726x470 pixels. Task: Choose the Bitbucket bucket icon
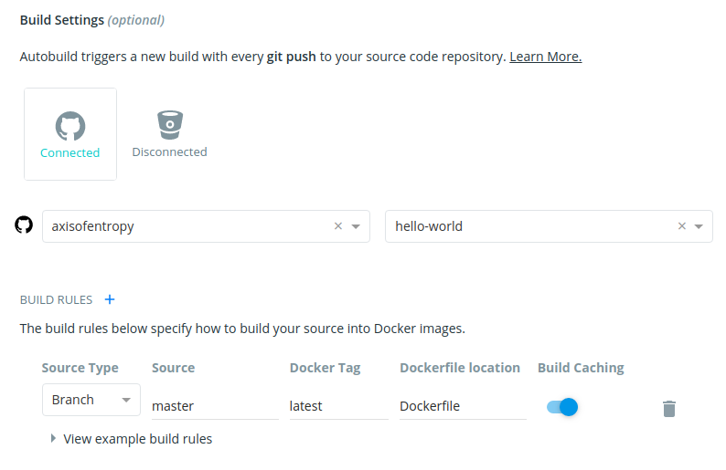[169, 124]
